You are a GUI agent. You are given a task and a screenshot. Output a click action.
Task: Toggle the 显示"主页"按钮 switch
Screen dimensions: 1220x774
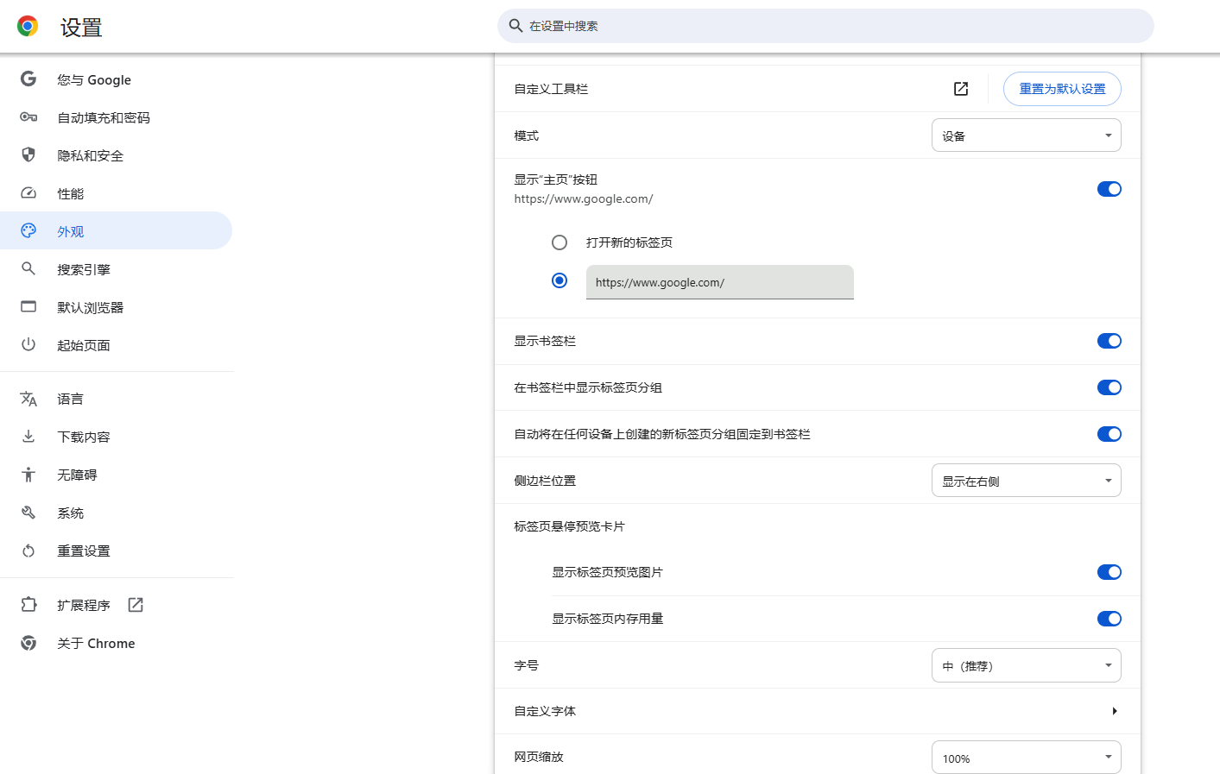point(1109,189)
